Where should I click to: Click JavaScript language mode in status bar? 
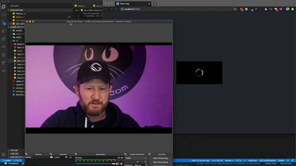[253, 160]
